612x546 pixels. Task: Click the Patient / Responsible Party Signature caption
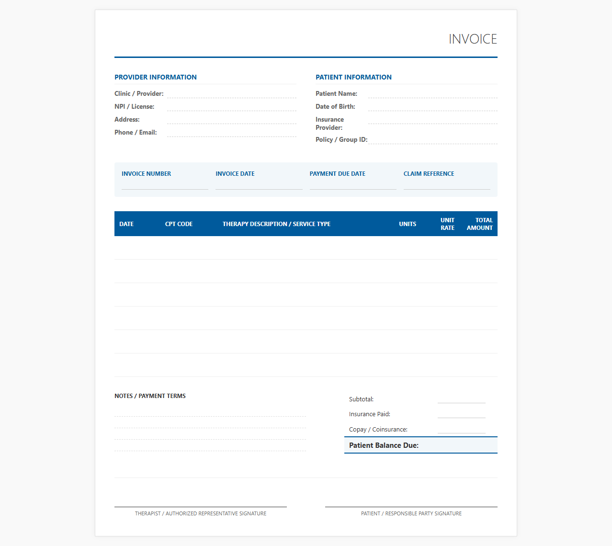coord(411,513)
